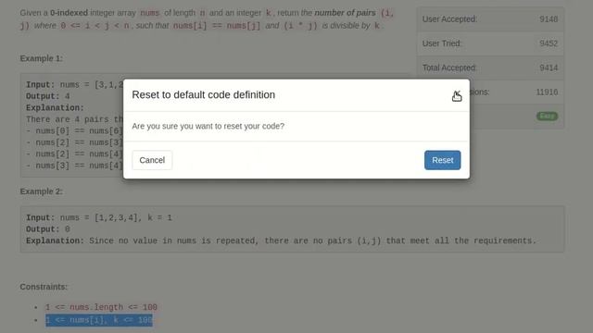Click the 'Constraints:' heading

pyautogui.click(x=44, y=287)
